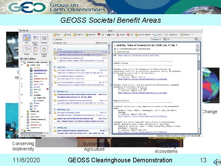The image size is (221, 166).
Task: Click the Reply All toolbar button
Action: coord(78,34)
